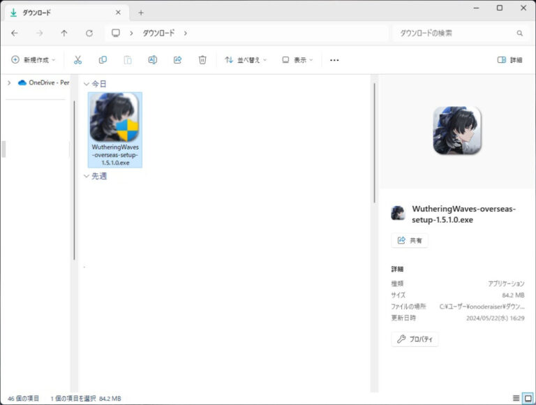Click the Refresh icon
Viewport: 536px width, 405px height.
89,34
